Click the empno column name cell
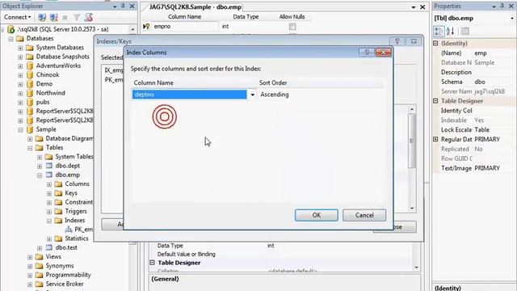517x291 pixels. click(x=185, y=27)
